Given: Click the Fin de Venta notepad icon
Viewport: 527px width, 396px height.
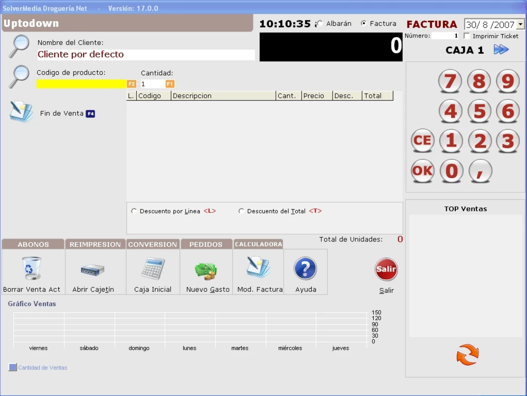Looking at the screenshot, I should [x=21, y=111].
